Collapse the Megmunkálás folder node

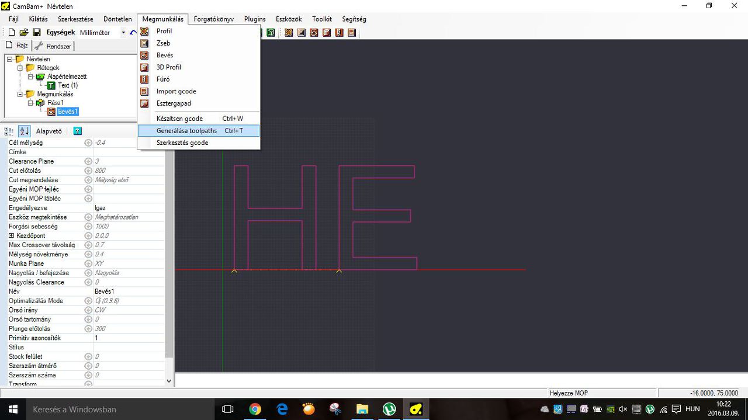click(x=20, y=94)
